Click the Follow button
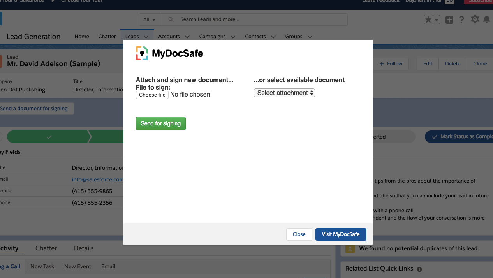This screenshot has width=493, height=278. 391,63
